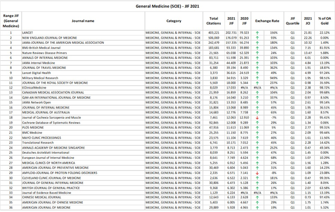Viewport: 335px width, 212px height.
Task: Click the Category cell in the JAMA Internal Medicine row
Action: click(173, 63)
